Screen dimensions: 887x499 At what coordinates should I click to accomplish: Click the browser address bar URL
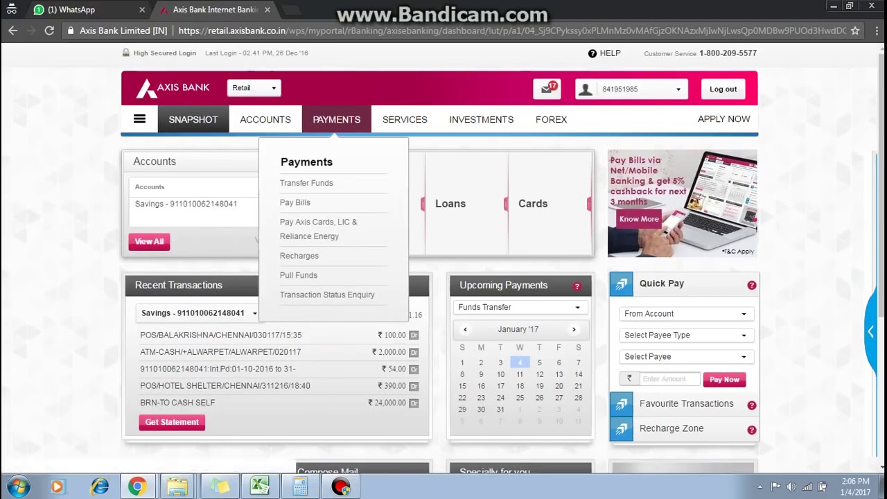512,30
